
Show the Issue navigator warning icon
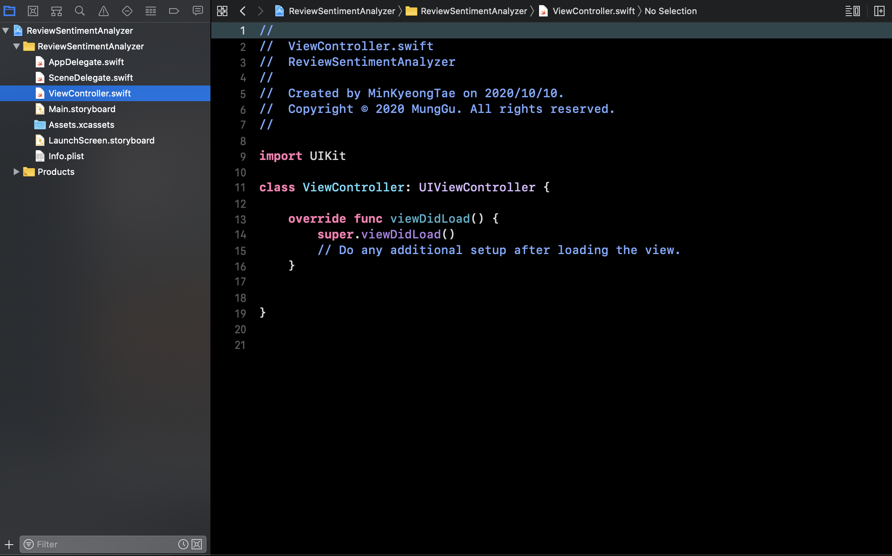(104, 11)
